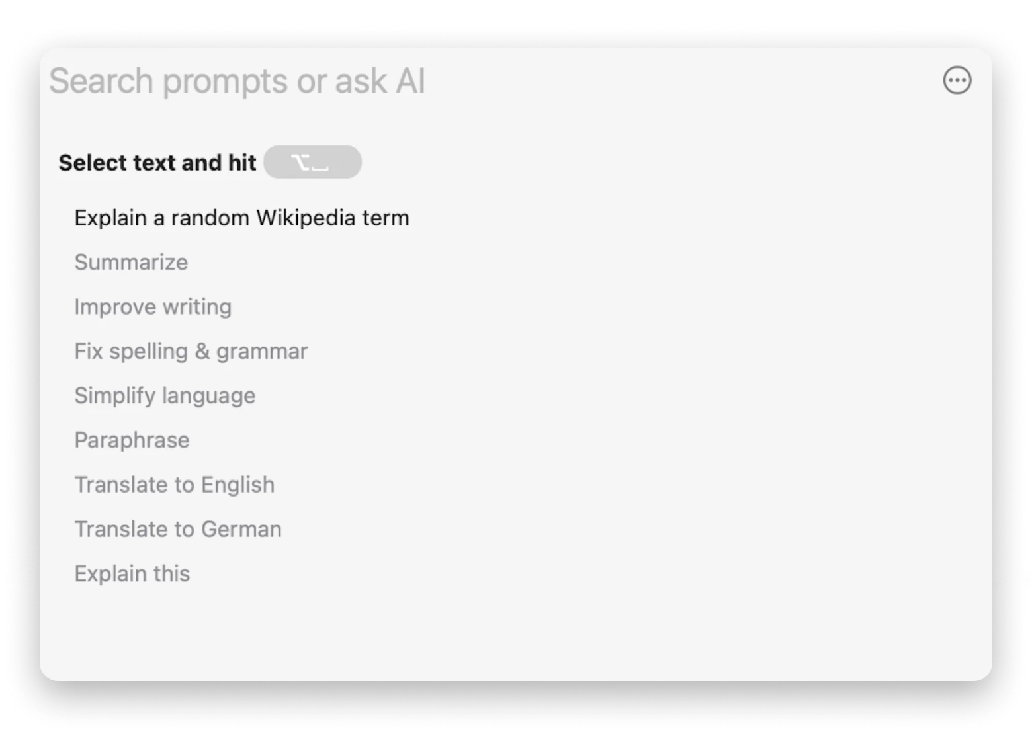Select Translate to German
This screenshot has height=734, width=1032.
[178, 529]
